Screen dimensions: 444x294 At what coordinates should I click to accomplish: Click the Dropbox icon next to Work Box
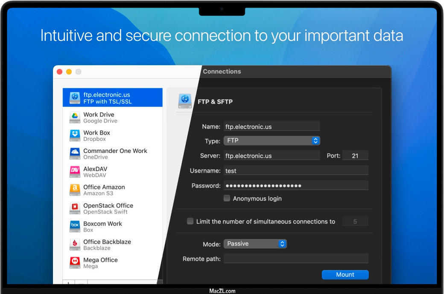tap(75, 135)
